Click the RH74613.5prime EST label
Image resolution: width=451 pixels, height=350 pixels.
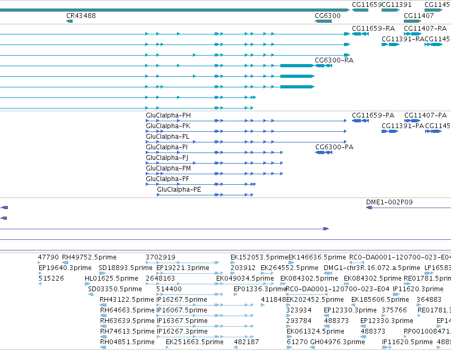[127, 331]
